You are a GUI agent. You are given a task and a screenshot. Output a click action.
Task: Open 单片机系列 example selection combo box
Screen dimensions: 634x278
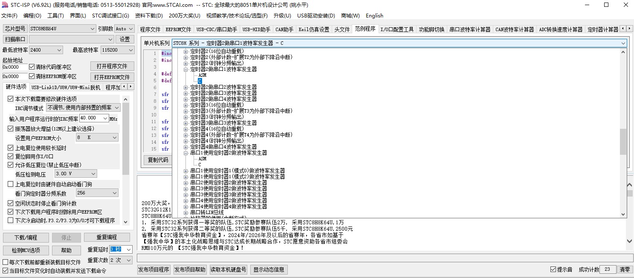399,43
